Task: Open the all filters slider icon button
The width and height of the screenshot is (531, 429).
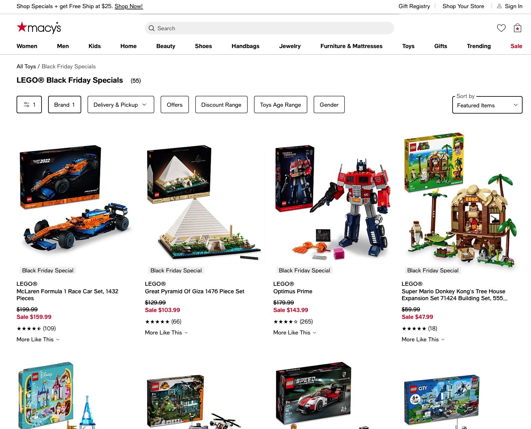Action: point(29,105)
